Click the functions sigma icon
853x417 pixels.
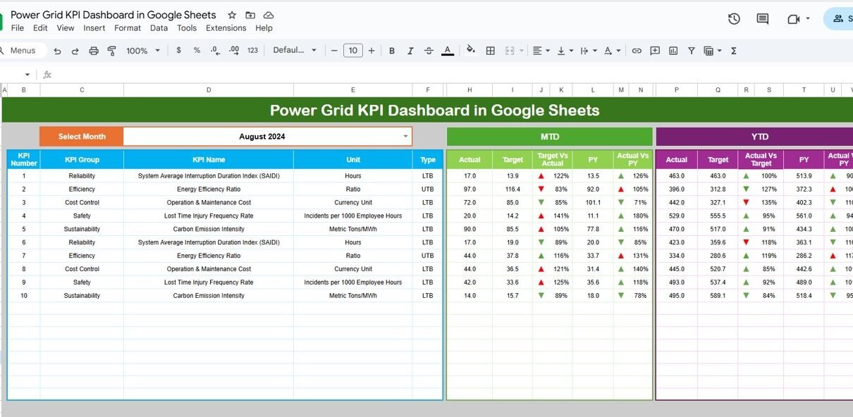coord(734,51)
